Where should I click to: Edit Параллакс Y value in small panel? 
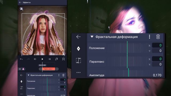pyautogui.click(x=63, y=90)
